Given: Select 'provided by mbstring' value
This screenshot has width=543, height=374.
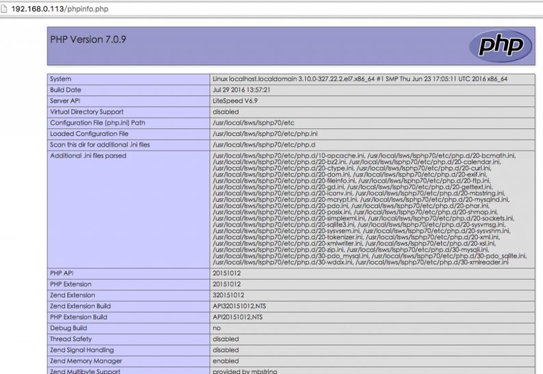Looking at the screenshot, I should [x=245, y=371].
